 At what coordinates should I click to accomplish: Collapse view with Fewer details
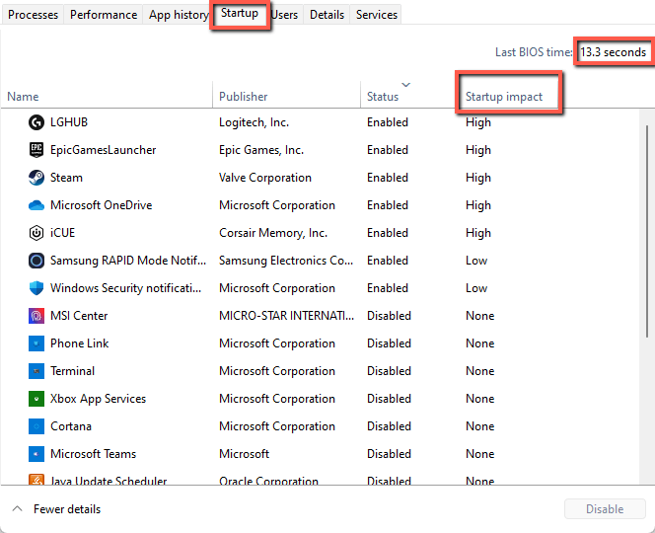click(57, 509)
